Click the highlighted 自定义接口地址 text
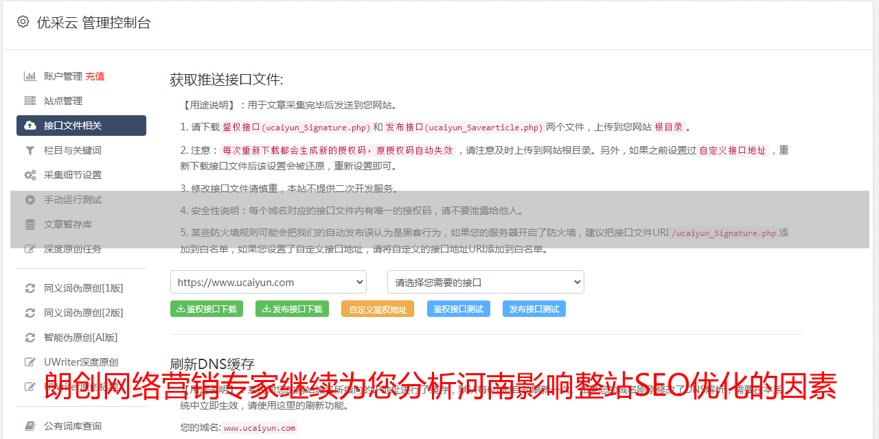879x439 pixels. 733,150
